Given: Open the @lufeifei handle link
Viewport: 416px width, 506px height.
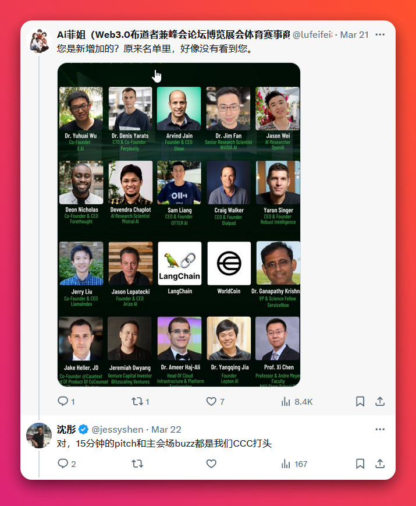Looking at the screenshot, I should 312,34.
